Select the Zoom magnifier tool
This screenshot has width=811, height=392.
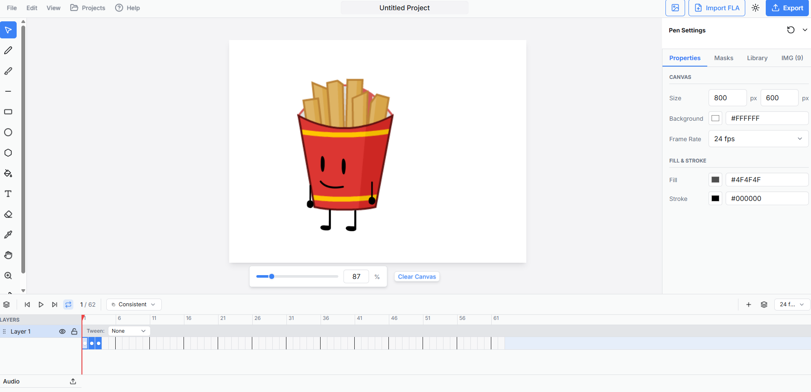click(x=8, y=276)
